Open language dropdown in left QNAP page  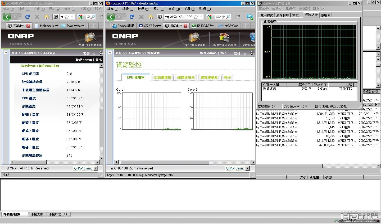pos(101,53)
